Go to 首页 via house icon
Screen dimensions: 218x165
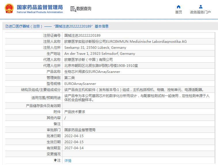tap(179, 7)
